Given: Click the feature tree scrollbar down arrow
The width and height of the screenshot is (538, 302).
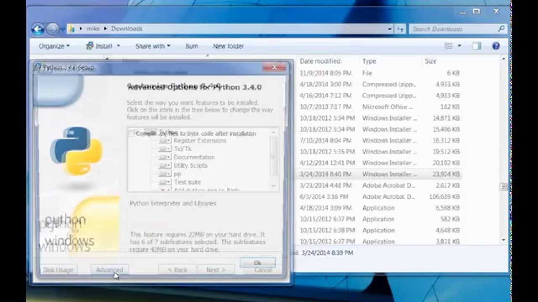Looking at the screenshot, I should coord(274,186).
